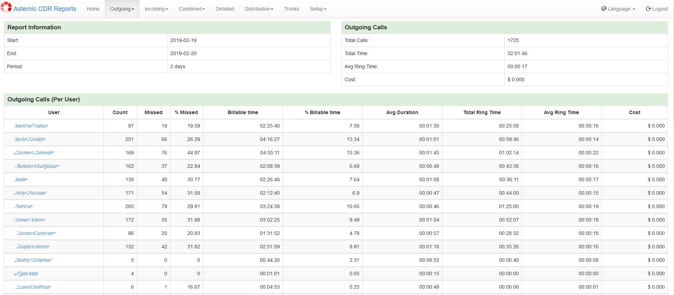Image resolution: width=674 pixels, height=295 pixels.
Task: Open the Detailed report tab
Action: click(225, 9)
